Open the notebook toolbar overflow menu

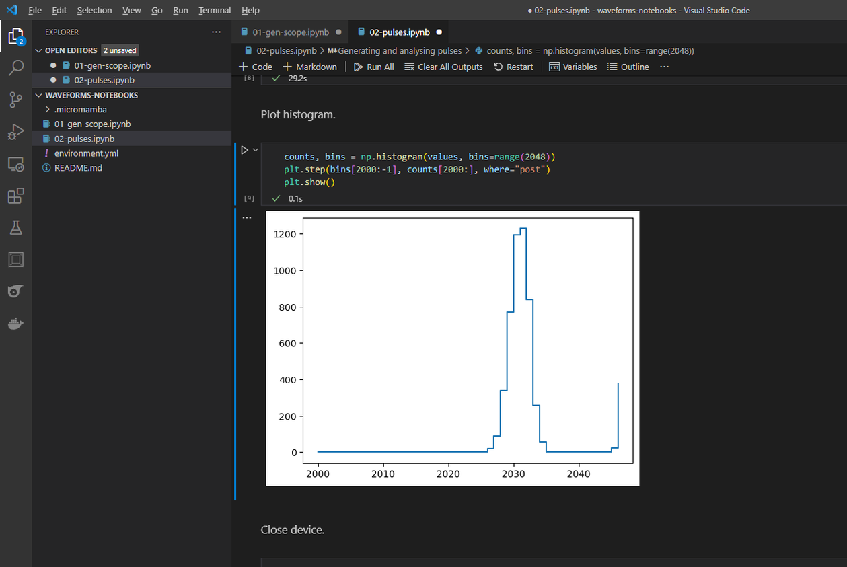pos(663,67)
